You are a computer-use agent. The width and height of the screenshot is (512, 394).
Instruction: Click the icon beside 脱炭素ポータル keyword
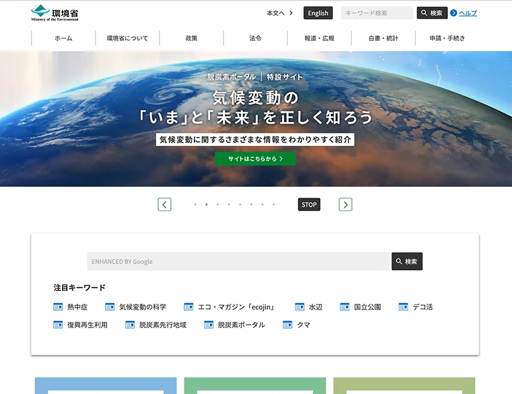(x=209, y=325)
